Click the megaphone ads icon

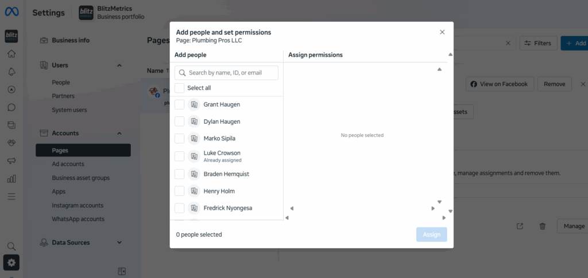click(11, 160)
